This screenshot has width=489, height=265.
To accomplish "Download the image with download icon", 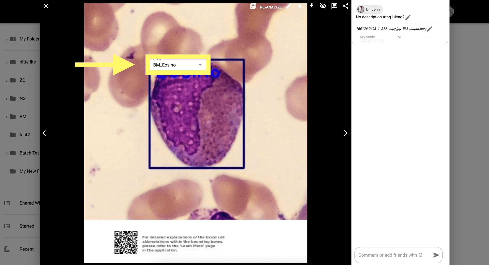I will click(311, 6).
